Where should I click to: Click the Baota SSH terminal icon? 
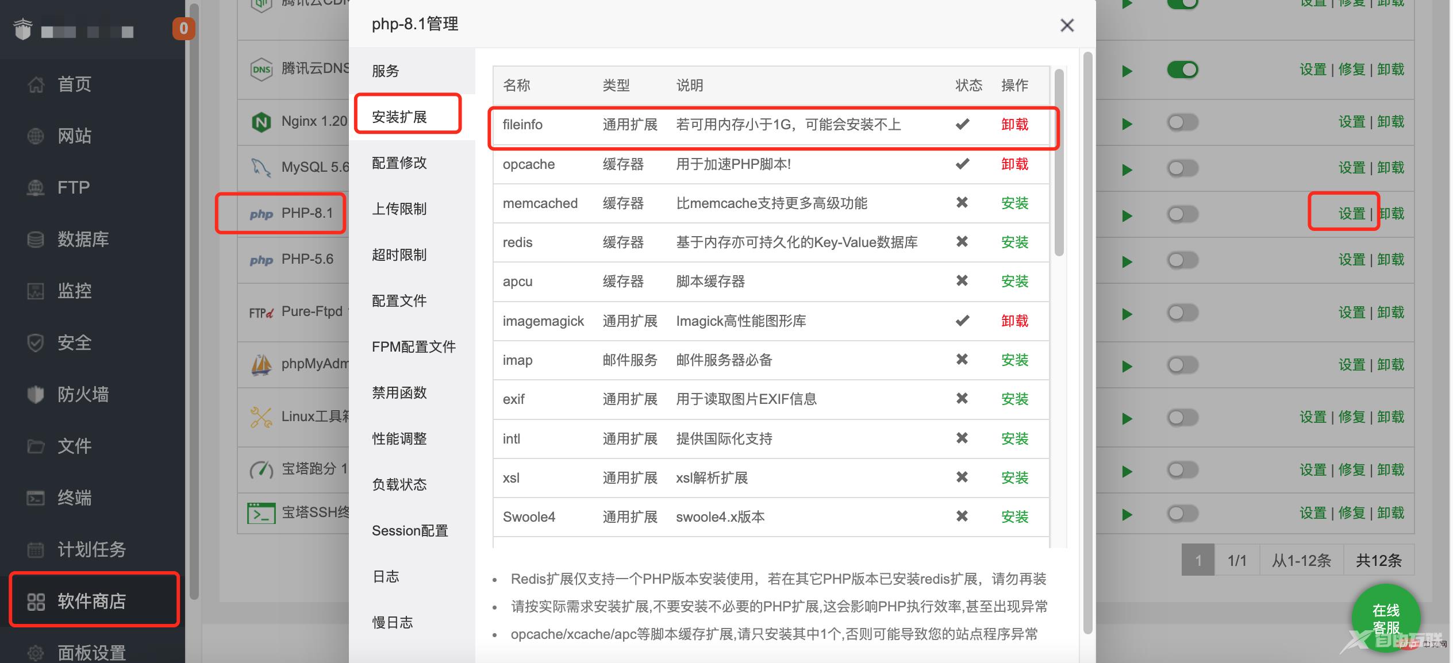point(261,512)
